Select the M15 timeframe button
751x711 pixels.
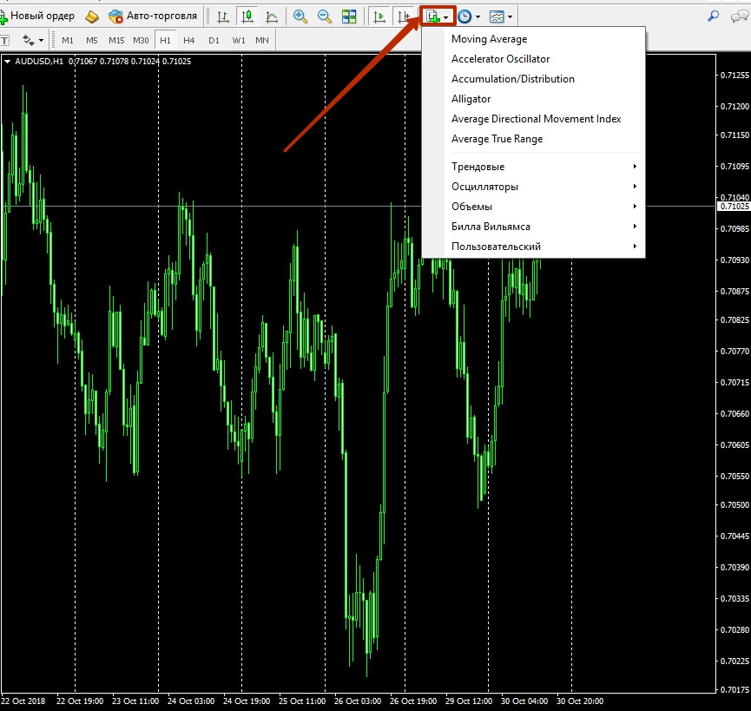coord(116,40)
